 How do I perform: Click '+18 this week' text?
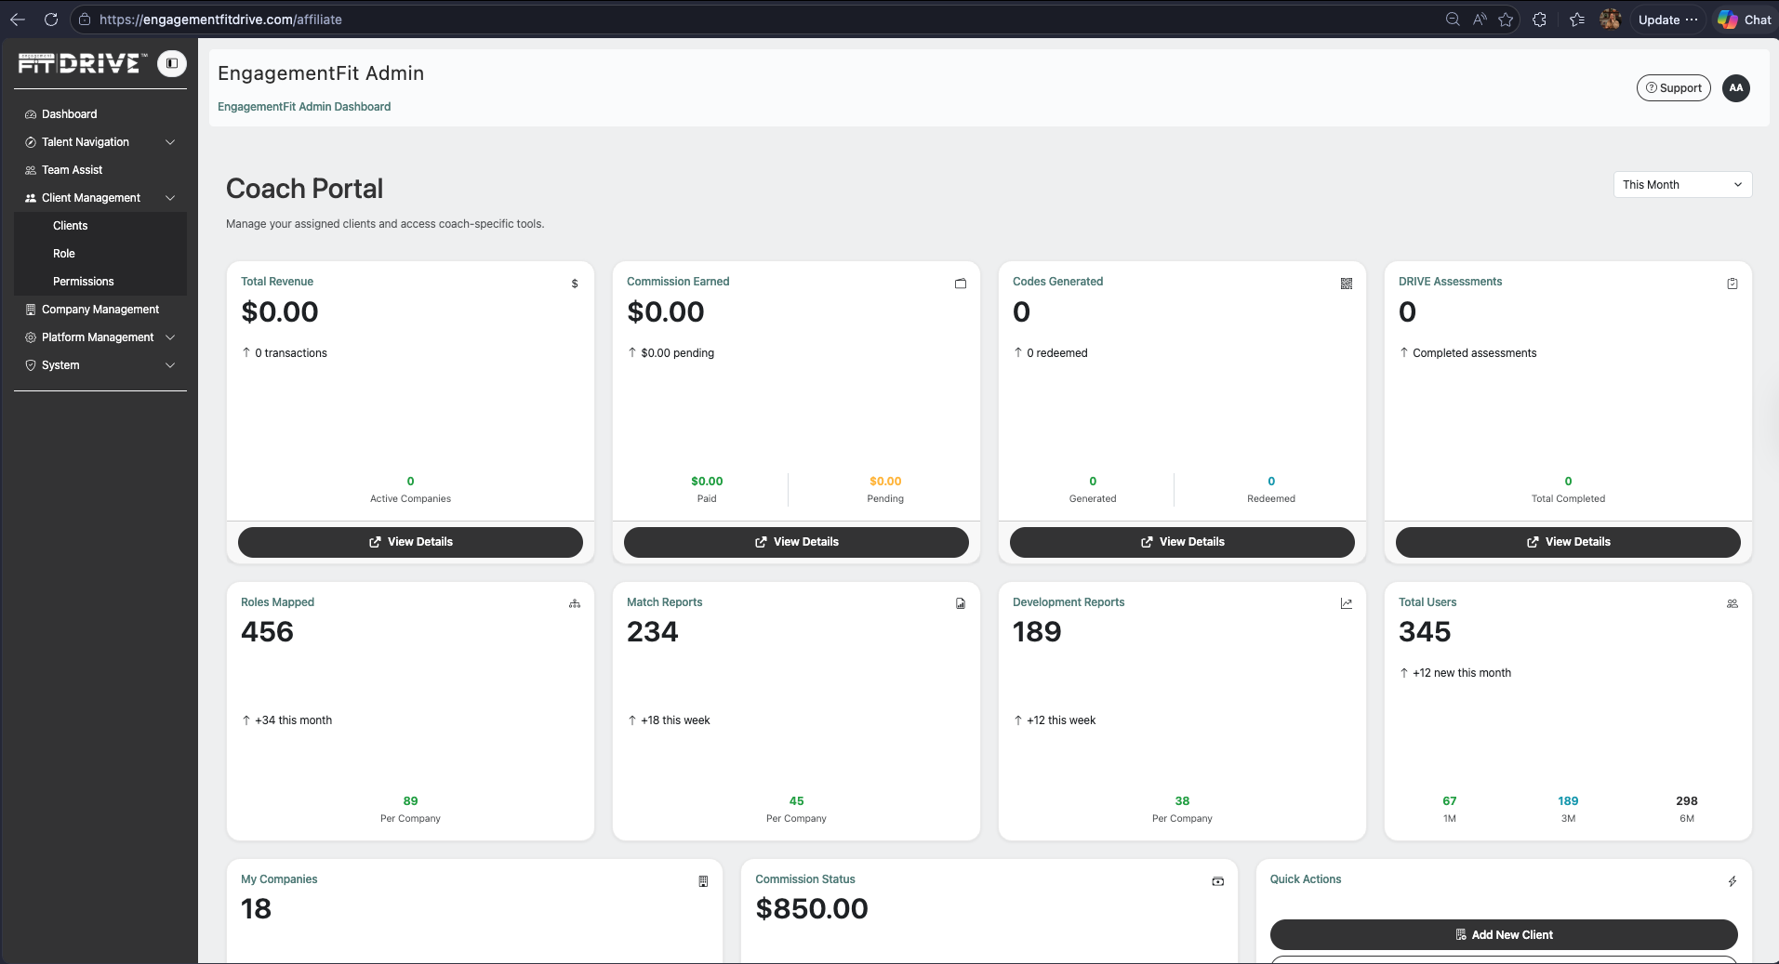coord(675,720)
